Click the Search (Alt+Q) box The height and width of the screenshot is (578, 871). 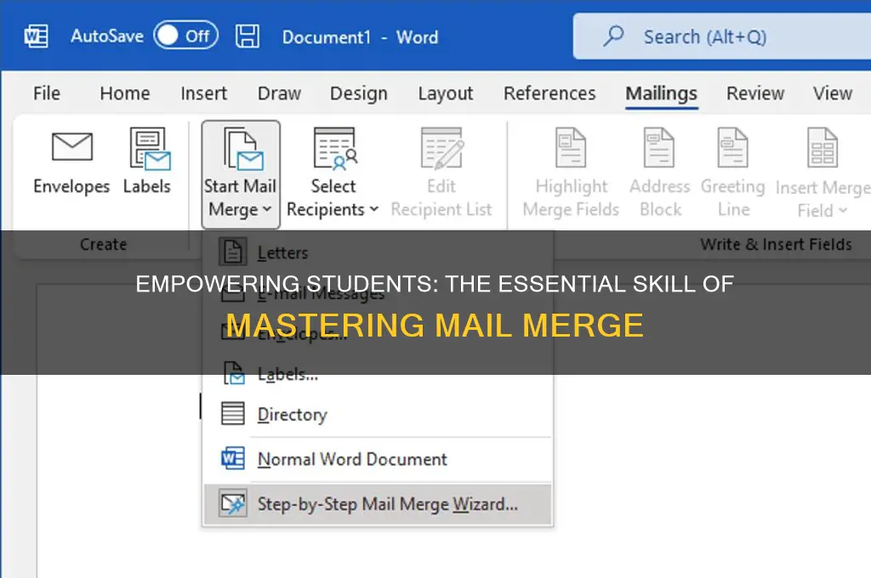721,37
